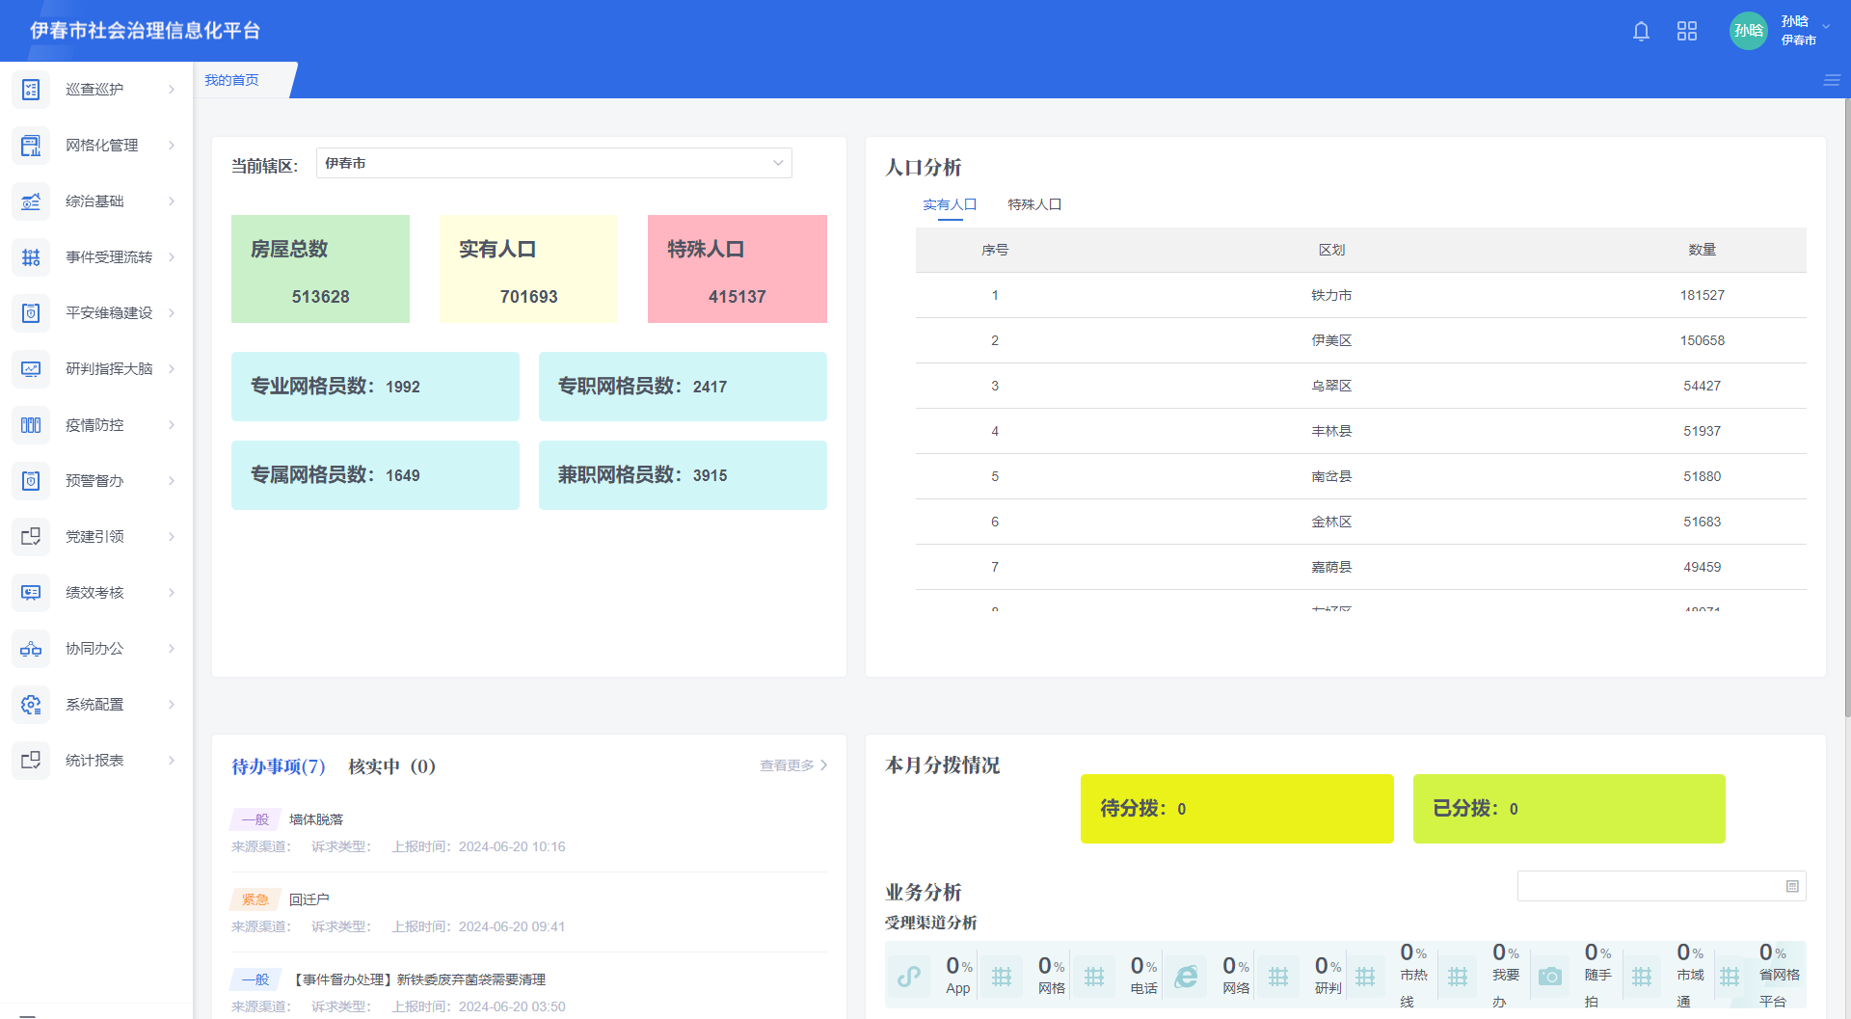Click the 网格化管理 sidebar icon
The height and width of the screenshot is (1019, 1851).
coord(31,146)
